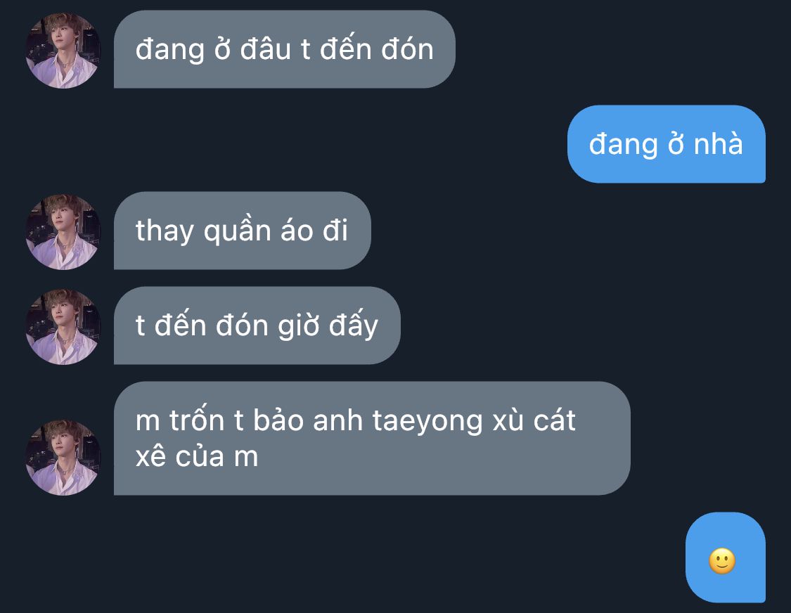791x613 pixels.
Task: Click the word "thay" in the gray bubble
Action: coord(165,231)
